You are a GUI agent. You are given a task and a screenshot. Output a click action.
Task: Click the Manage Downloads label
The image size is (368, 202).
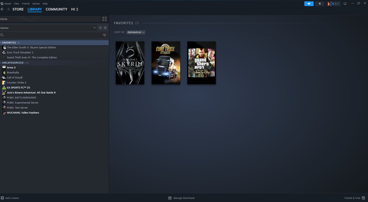(184, 198)
